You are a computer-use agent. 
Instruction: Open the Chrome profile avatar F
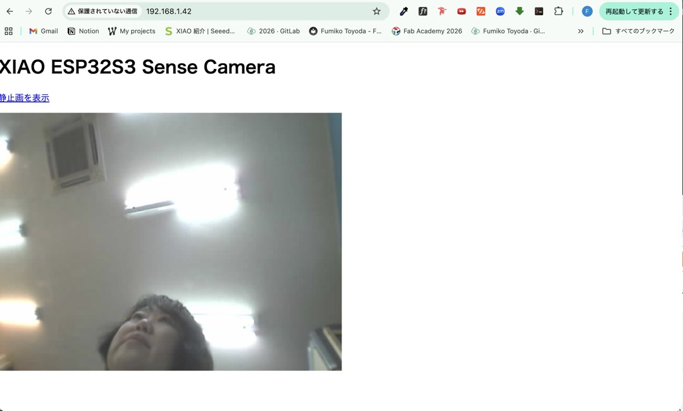pos(587,11)
